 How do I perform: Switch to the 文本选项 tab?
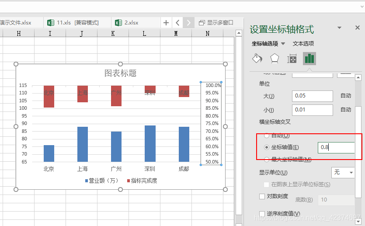303,44
